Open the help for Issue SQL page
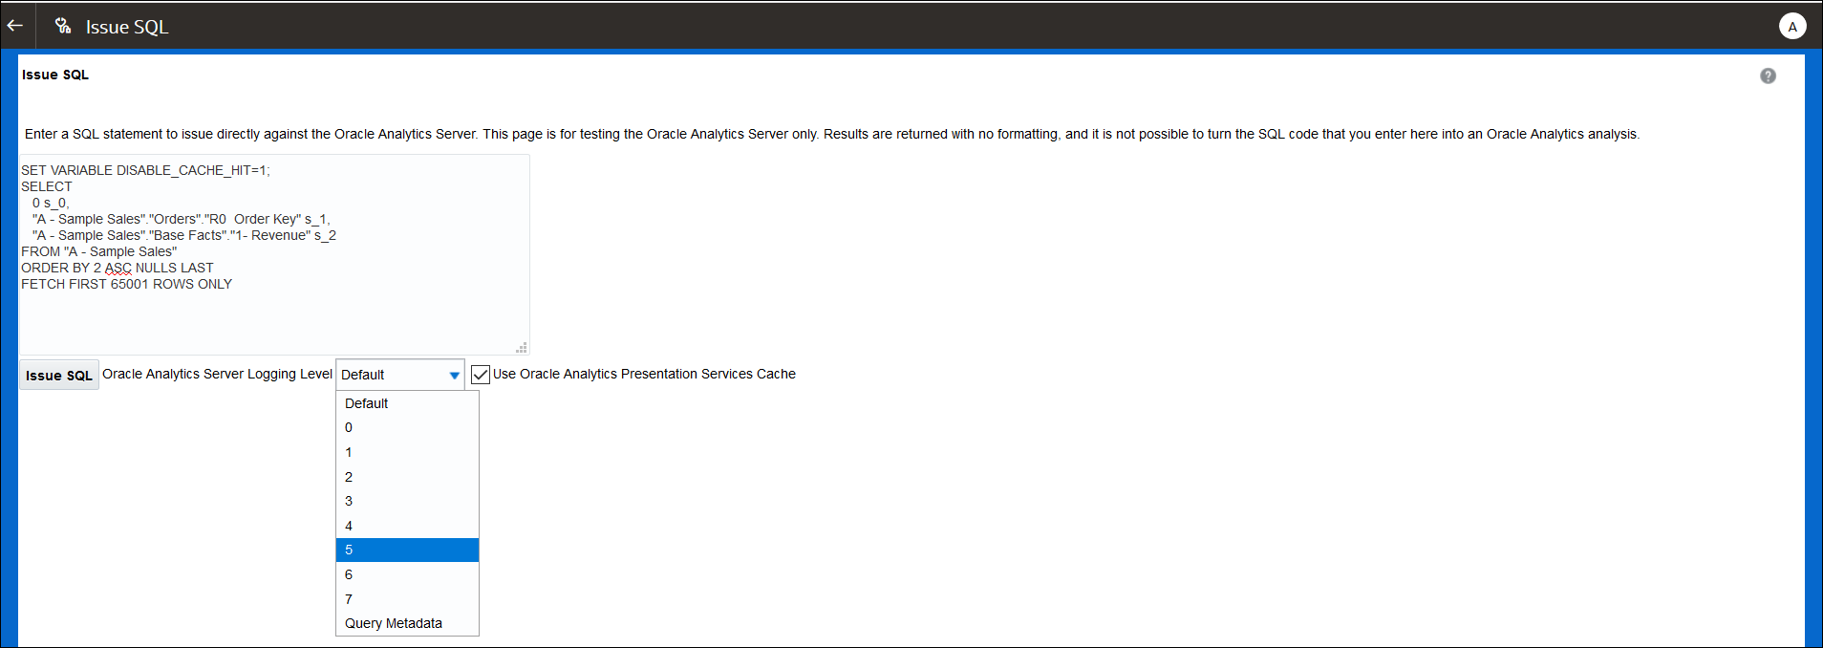This screenshot has height=648, width=1823. click(1767, 76)
